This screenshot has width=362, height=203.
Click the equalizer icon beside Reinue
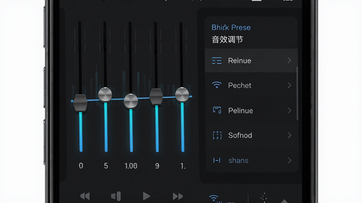[217, 61]
